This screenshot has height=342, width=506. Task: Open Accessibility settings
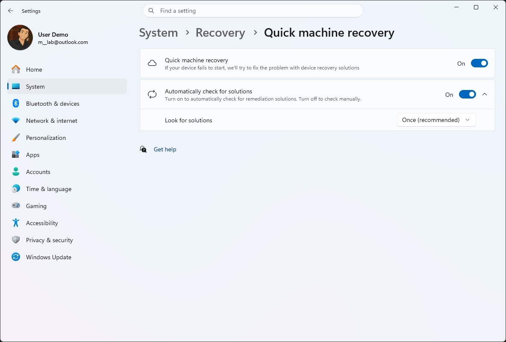[x=42, y=223]
